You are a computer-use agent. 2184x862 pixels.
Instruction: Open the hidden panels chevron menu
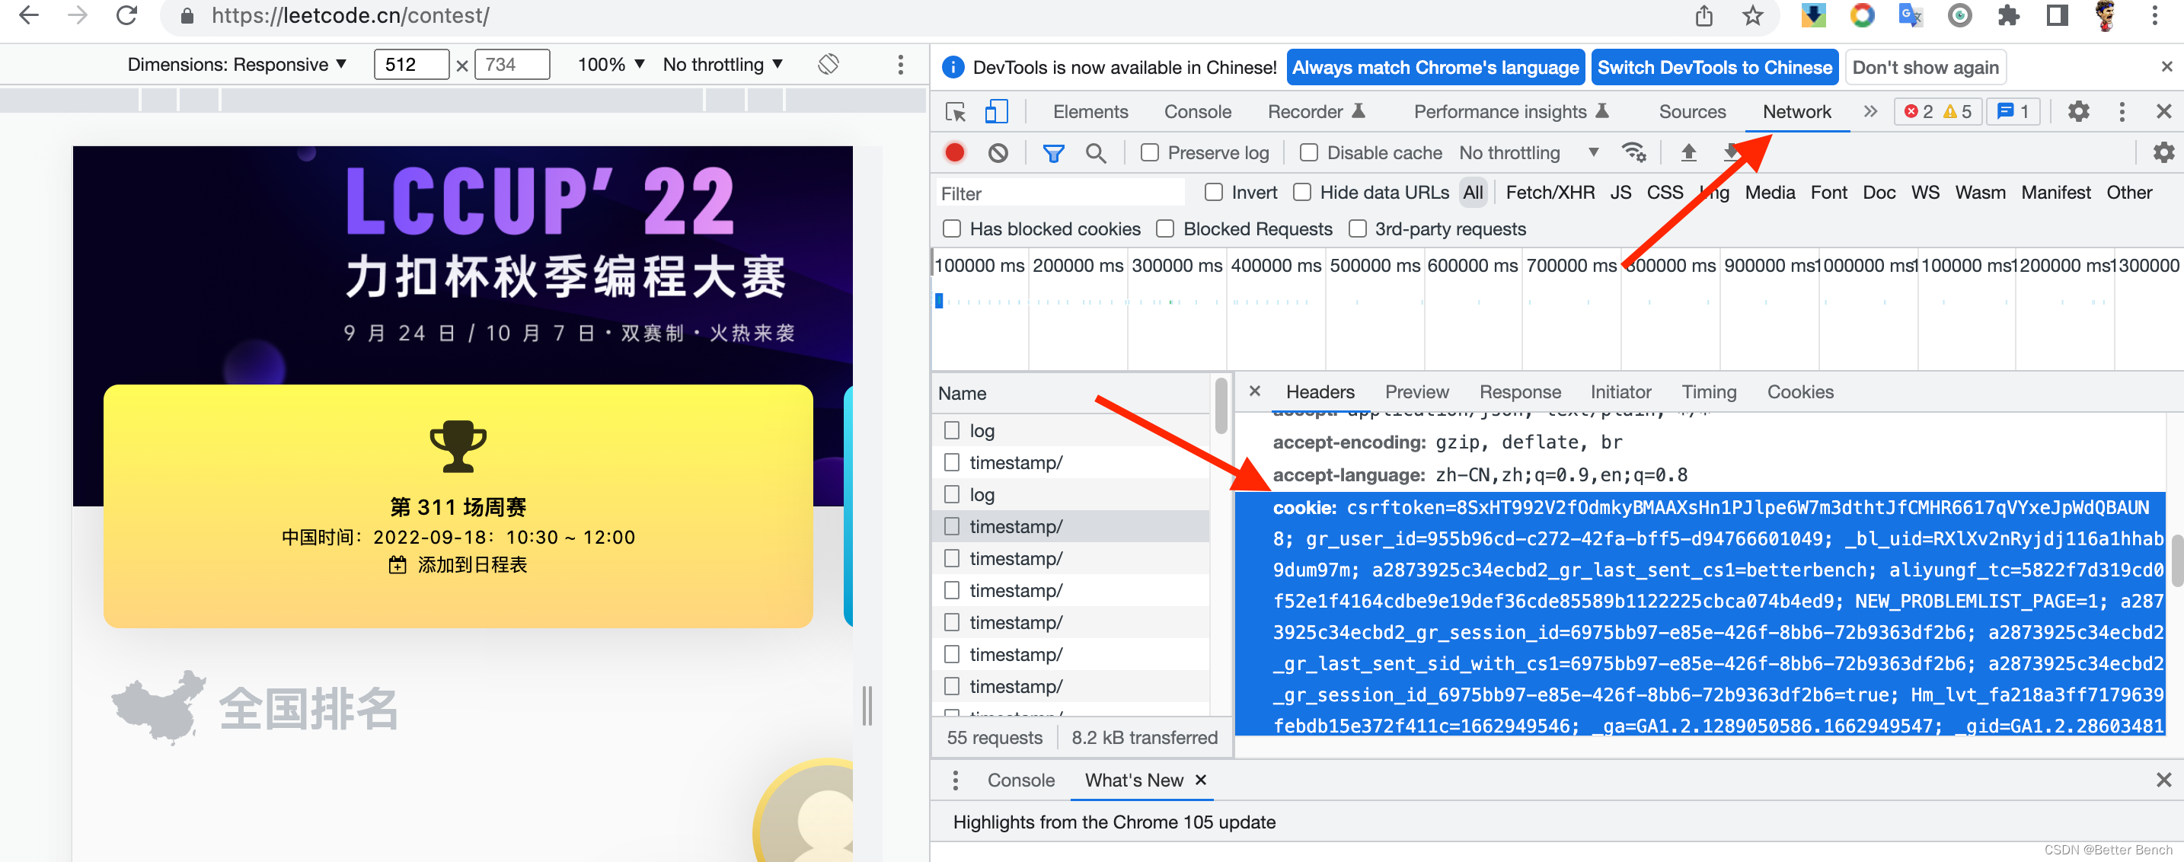1869,111
